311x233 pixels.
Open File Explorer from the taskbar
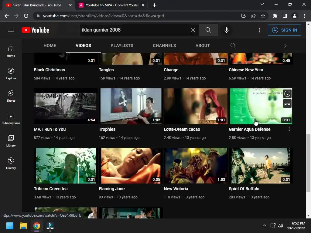(x=23, y=226)
